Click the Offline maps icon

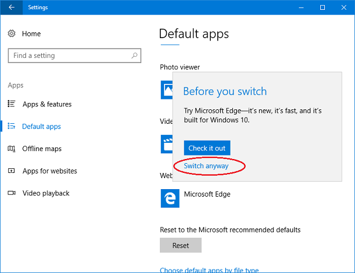click(x=12, y=149)
